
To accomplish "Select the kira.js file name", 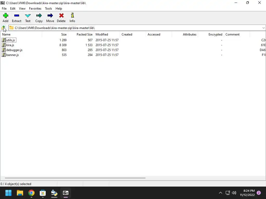I will point(10,45).
